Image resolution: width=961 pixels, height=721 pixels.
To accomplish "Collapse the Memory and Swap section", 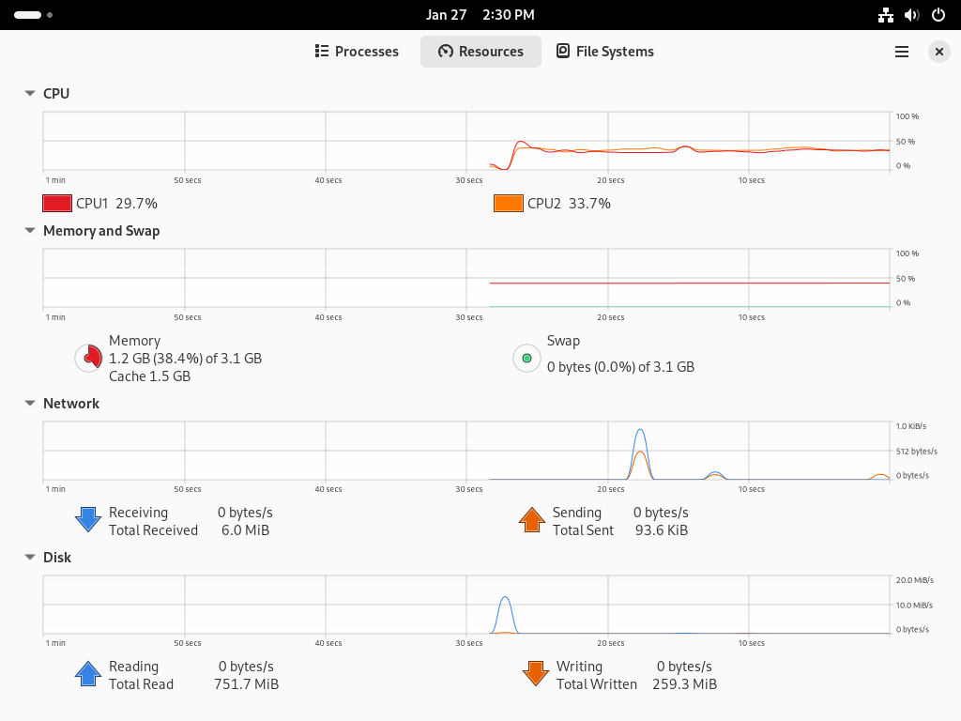I will point(29,231).
